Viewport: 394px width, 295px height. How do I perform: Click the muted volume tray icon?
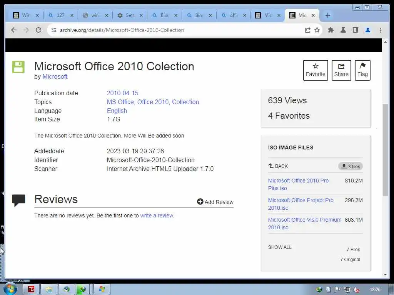pos(356,290)
